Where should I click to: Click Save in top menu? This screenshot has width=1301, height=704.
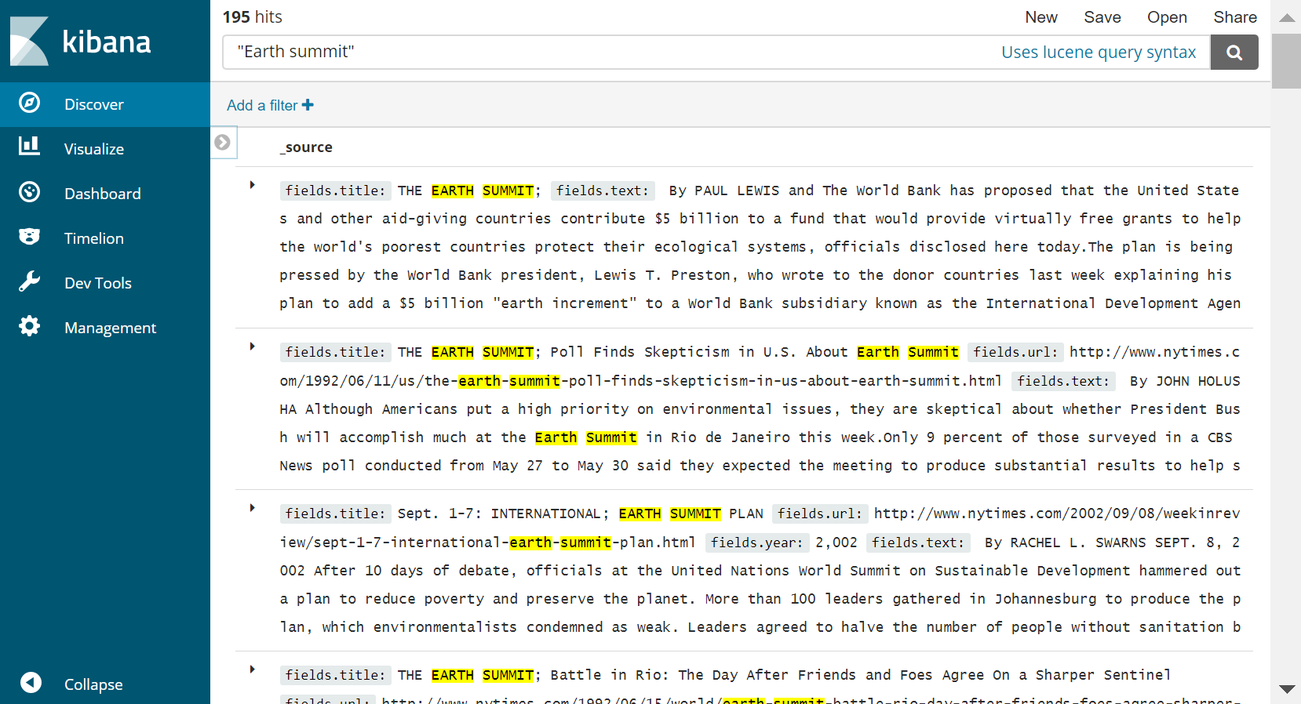(x=1102, y=17)
